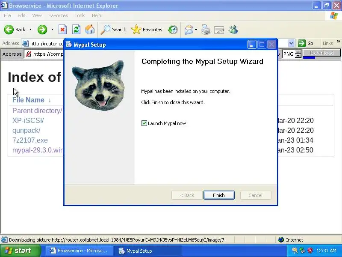Click the Cancel button in Mypal Setup
The image size is (342, 257).
tap(255, 195)
